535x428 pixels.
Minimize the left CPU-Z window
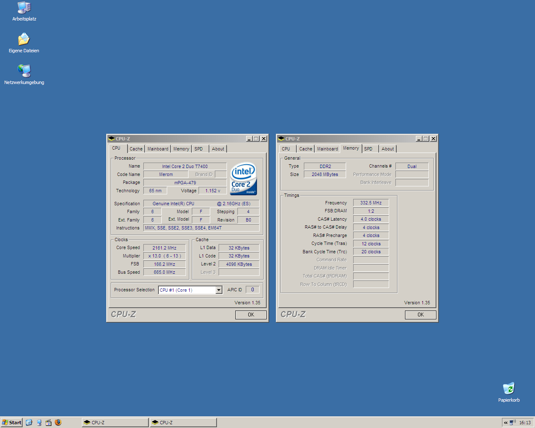click(249, 139)
